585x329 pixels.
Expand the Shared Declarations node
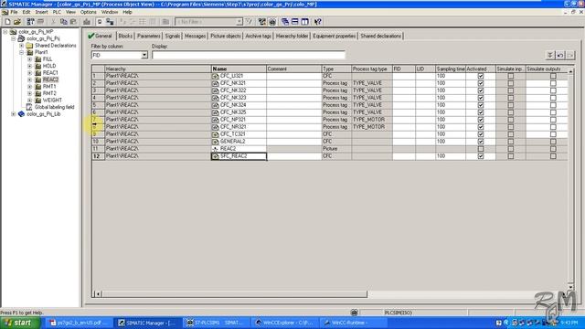click(x=22, y=46)
